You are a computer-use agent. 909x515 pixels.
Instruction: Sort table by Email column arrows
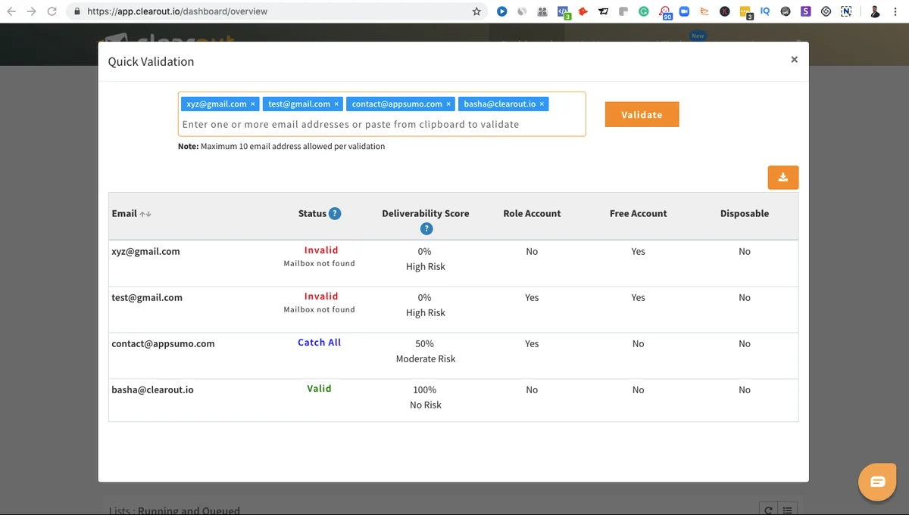[x=145, y=214]
